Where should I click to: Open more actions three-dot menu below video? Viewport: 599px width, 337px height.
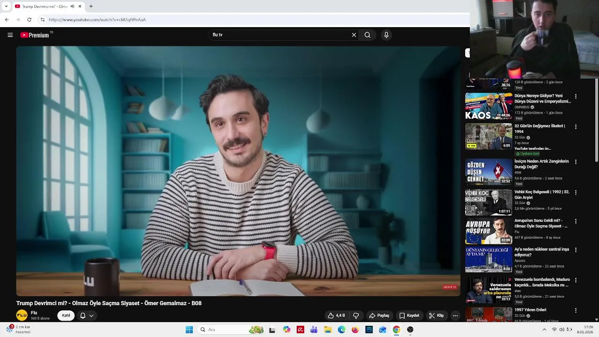click(x=455, y=315)
